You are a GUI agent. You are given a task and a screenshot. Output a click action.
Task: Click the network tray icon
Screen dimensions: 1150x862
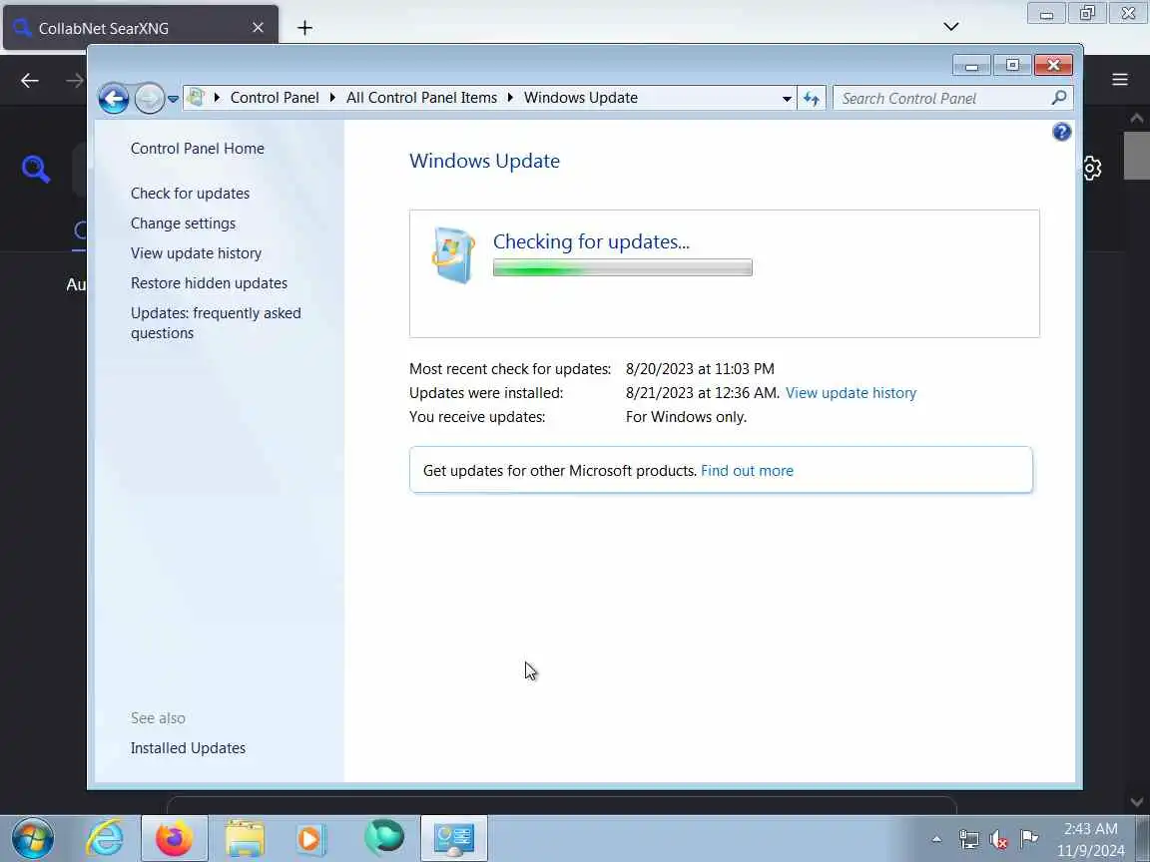coord(968,839)
